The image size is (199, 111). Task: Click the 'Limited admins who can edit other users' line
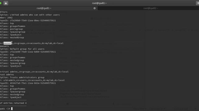pos(30,15)
